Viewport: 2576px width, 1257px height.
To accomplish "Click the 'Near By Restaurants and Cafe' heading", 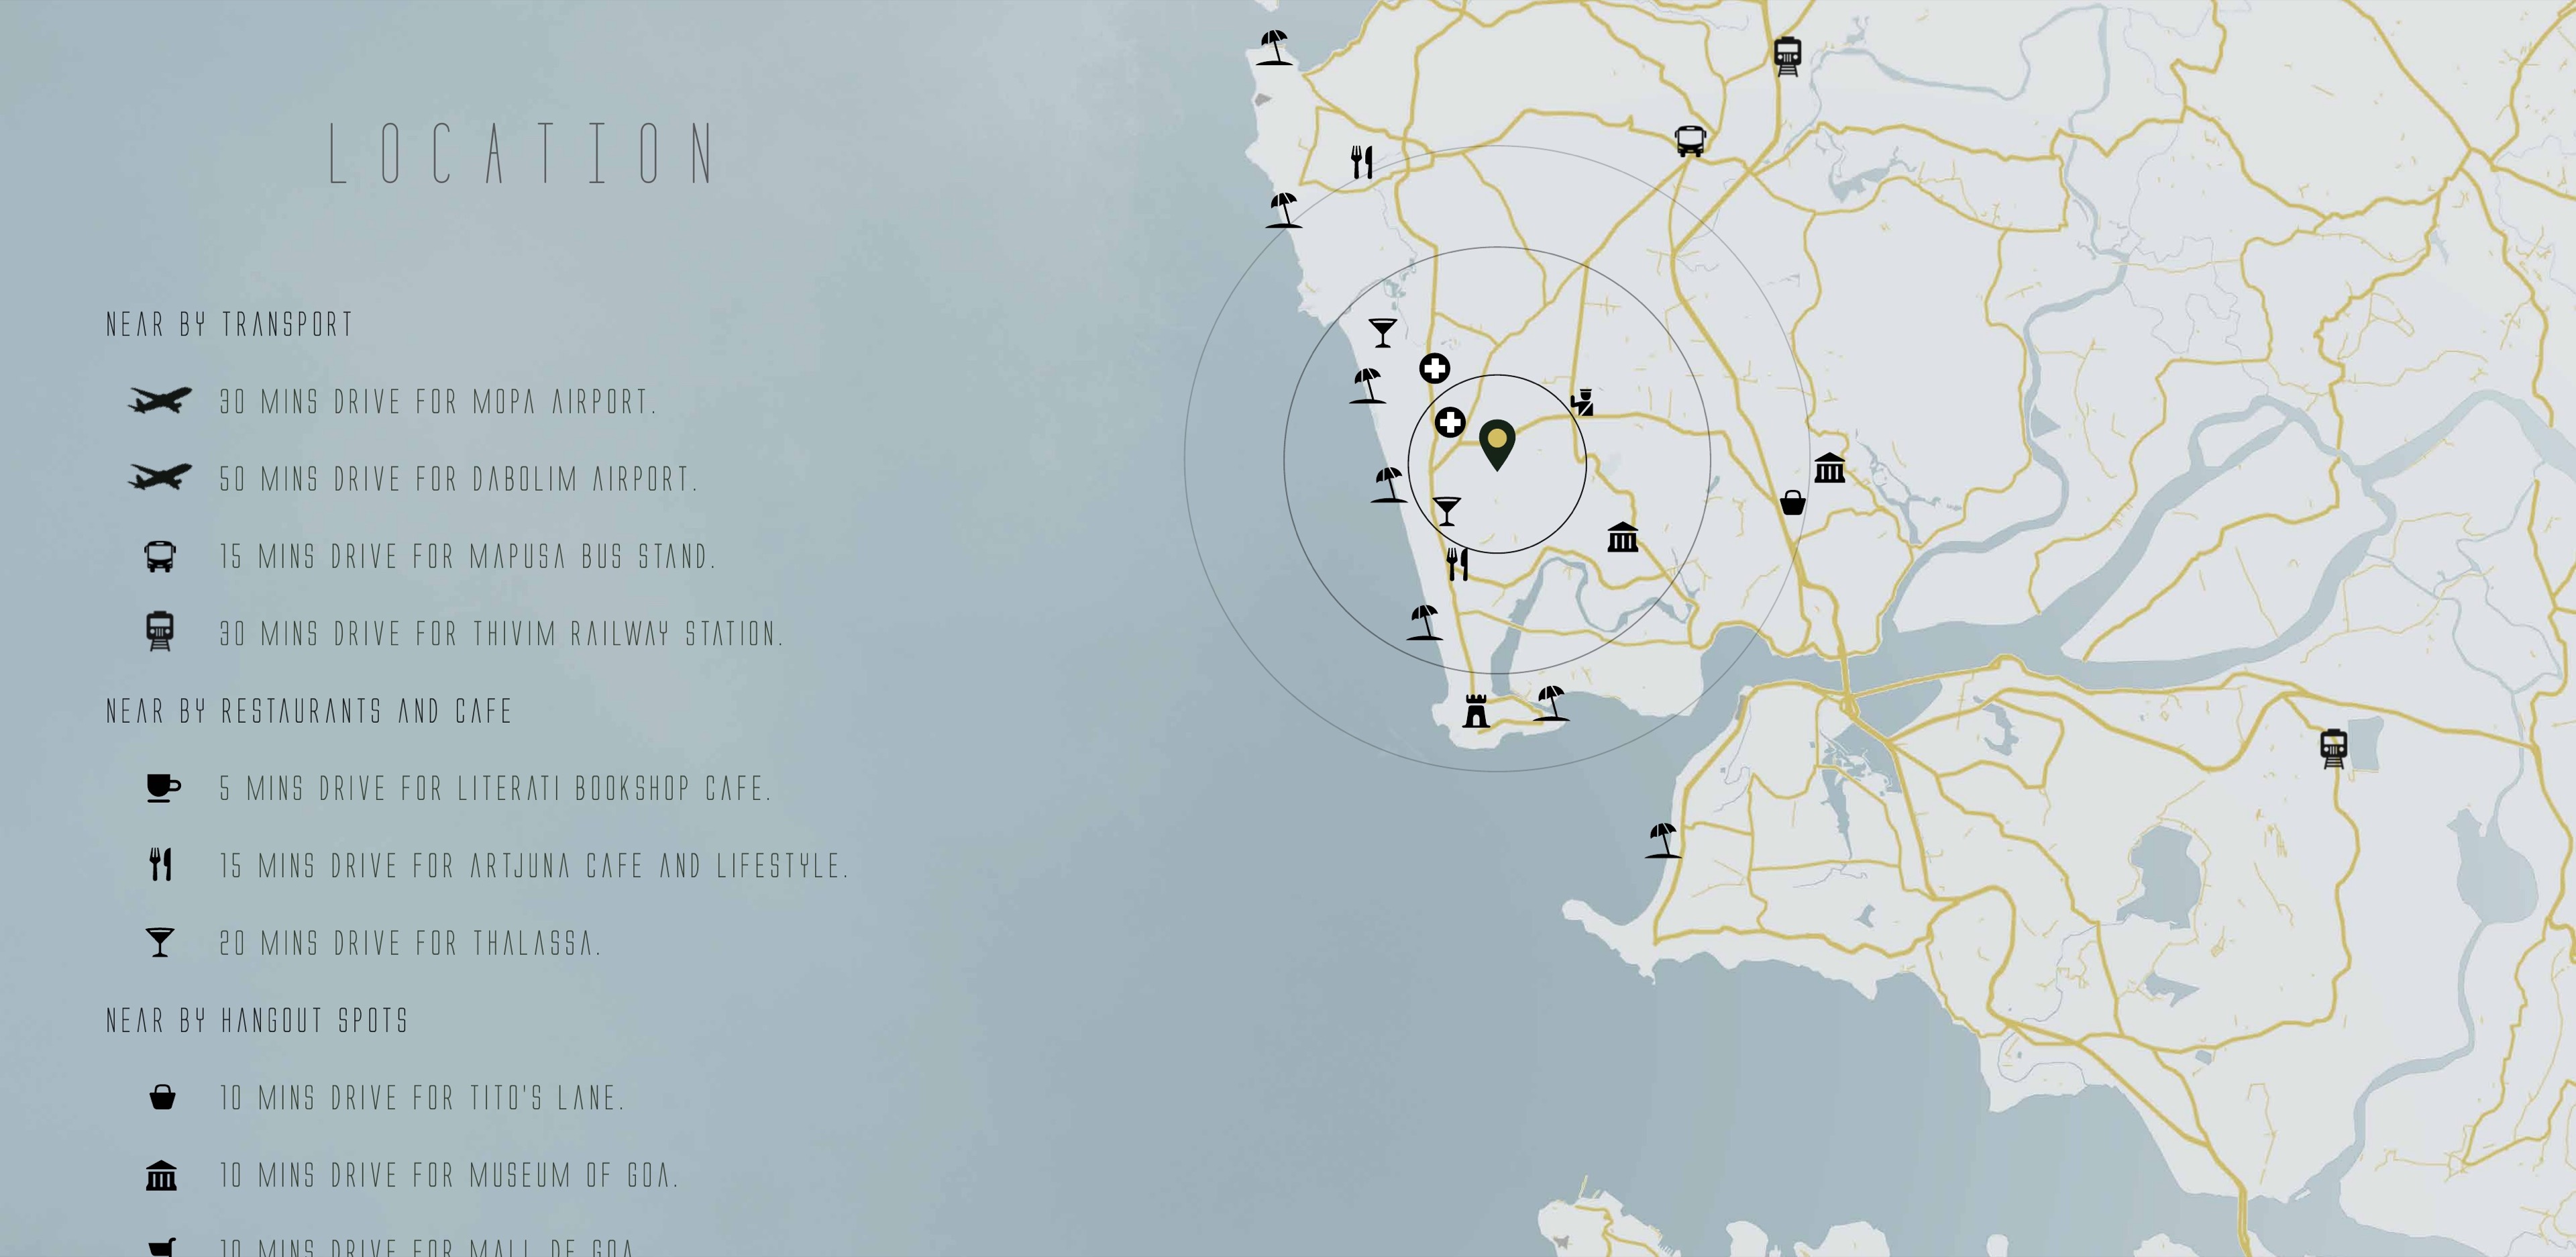I will [309, 711].
